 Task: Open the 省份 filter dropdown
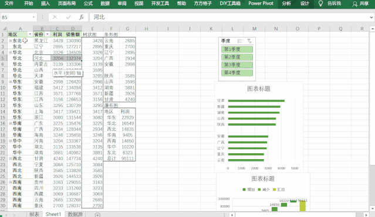(x=48, y=35)
